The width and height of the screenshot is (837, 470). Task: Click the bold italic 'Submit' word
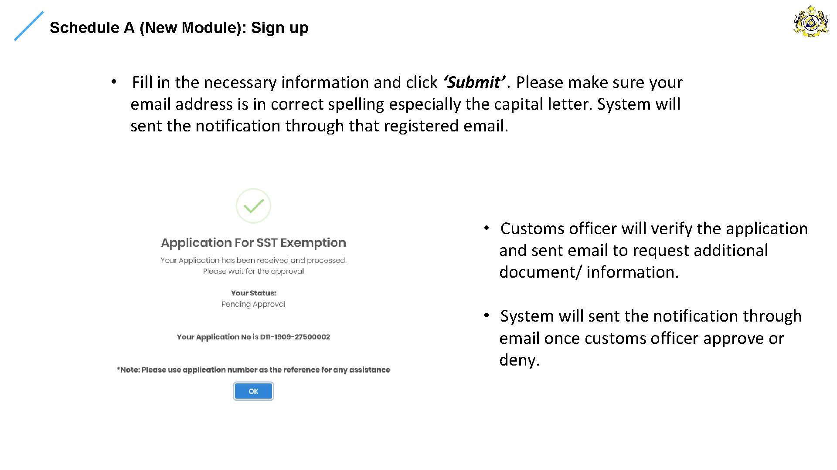click(474, 82)
